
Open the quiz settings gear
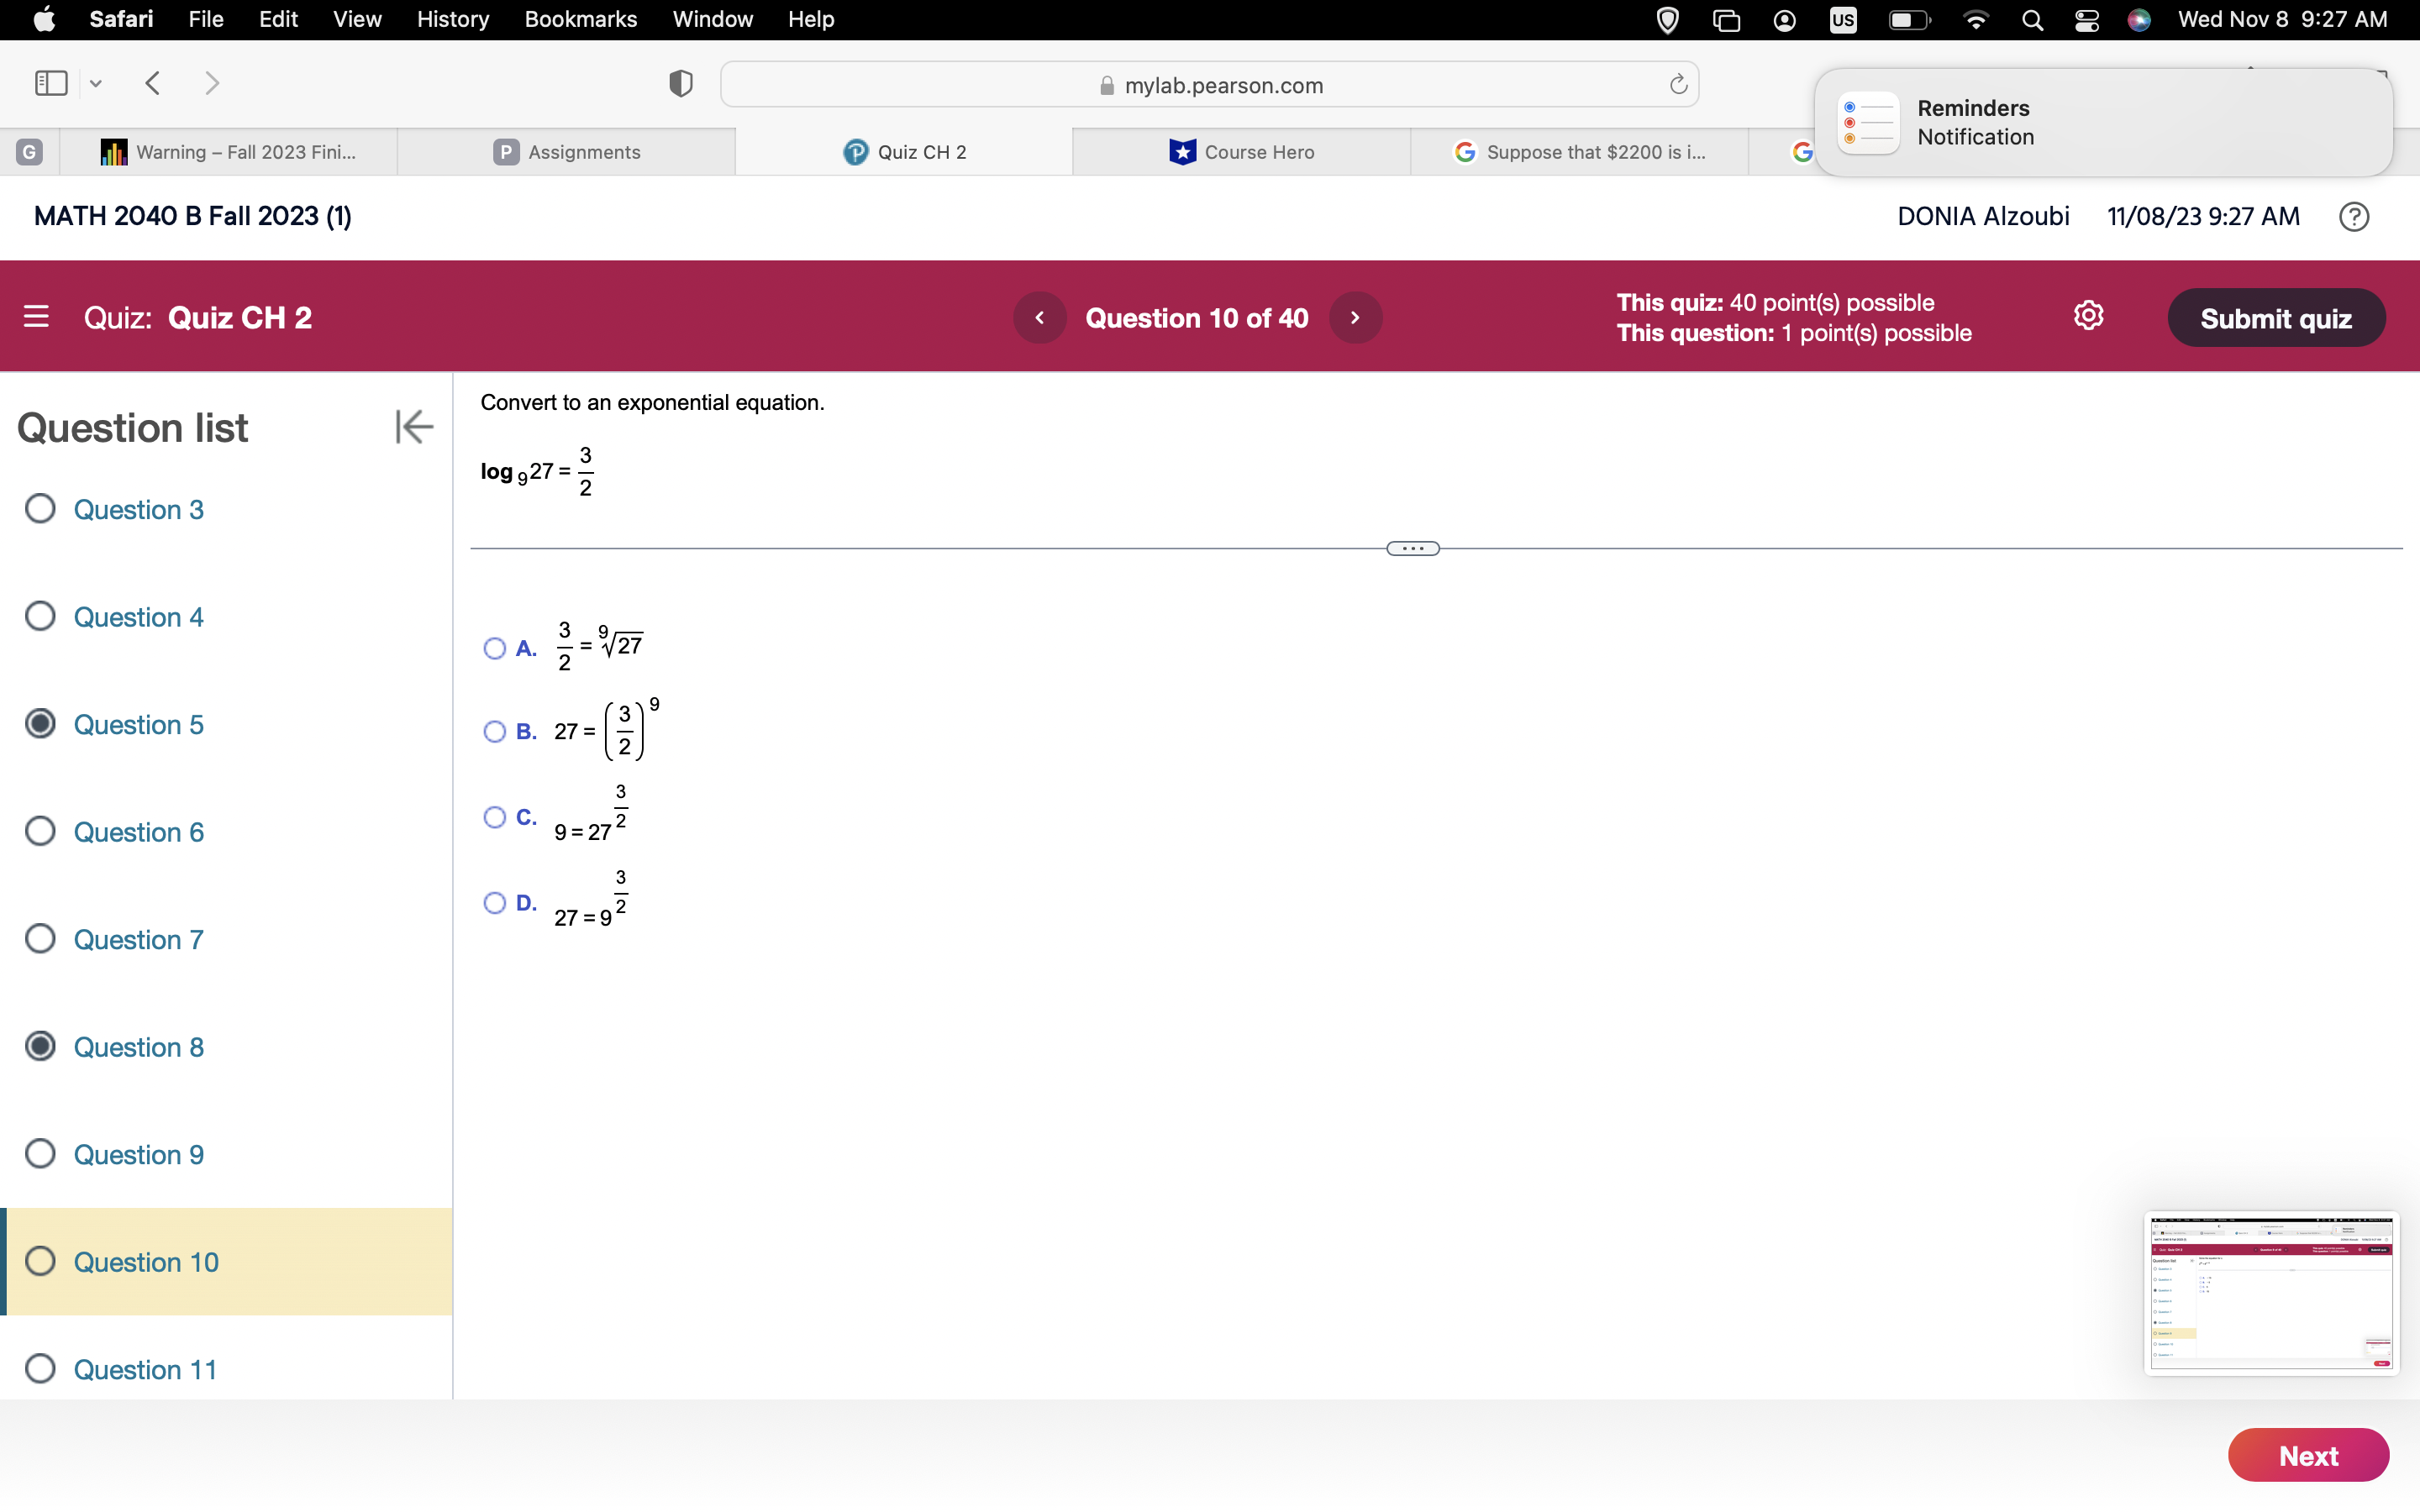[2089, 315]
